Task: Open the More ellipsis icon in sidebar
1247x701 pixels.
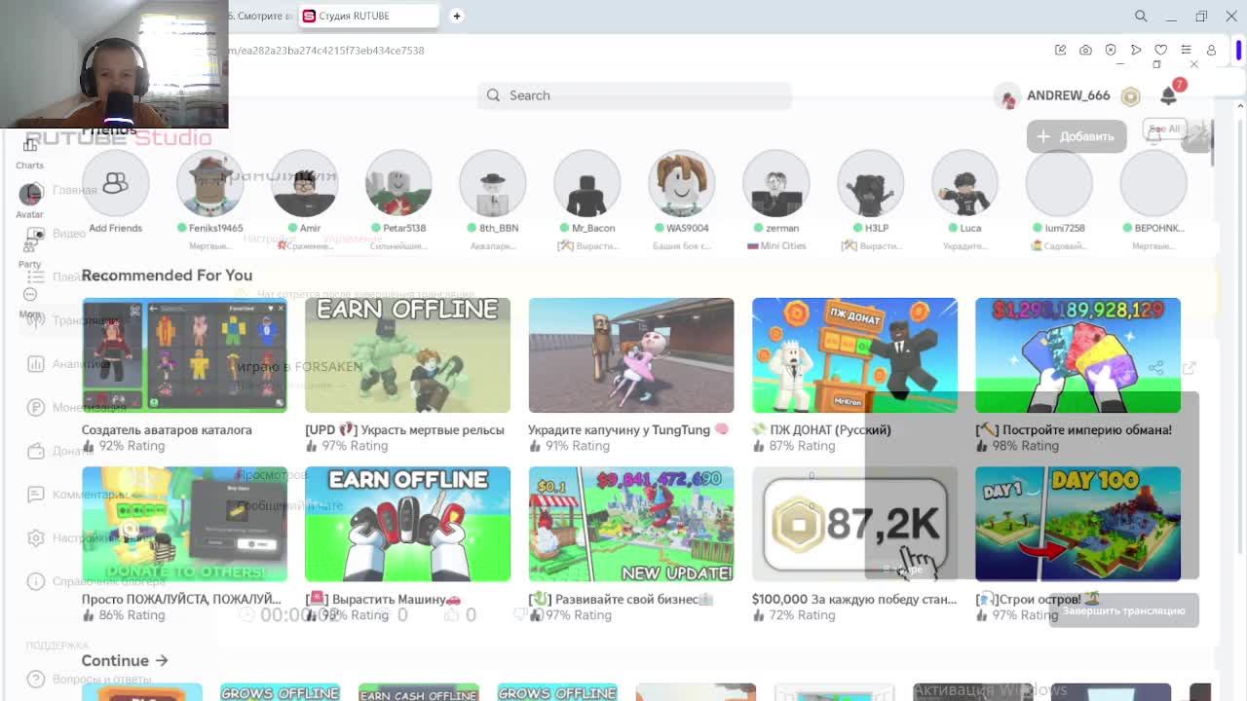Action: pyautogui.click(x=30, y=294)
